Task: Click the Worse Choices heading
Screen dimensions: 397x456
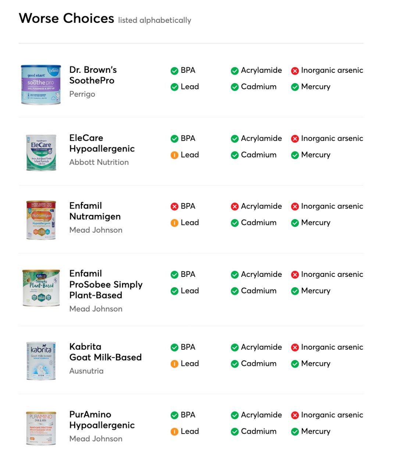Action: pos(67,18)
